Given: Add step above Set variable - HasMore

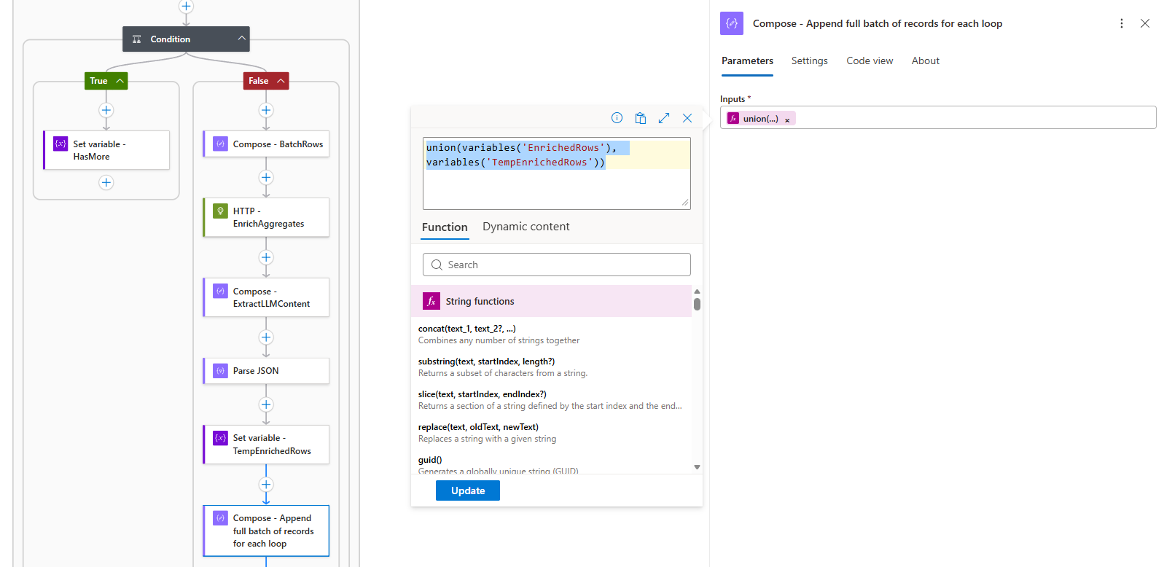Looking at the screenshot, I should [106, 110].
